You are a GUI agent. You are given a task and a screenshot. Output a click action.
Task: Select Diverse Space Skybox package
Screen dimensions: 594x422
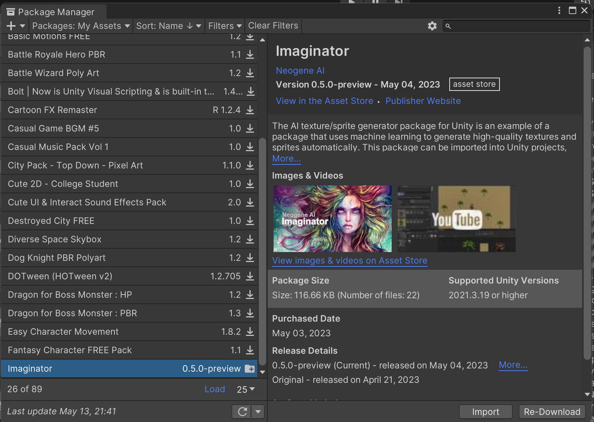click(129, 239)
